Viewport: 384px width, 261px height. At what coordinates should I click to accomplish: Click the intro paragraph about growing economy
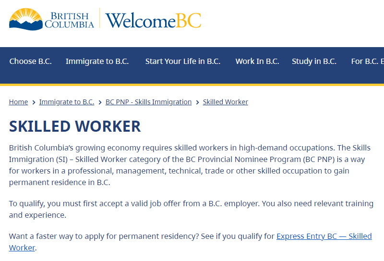[190, 165]
